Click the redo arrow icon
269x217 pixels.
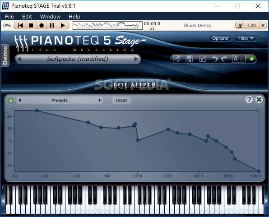click(x=224, y=59)
